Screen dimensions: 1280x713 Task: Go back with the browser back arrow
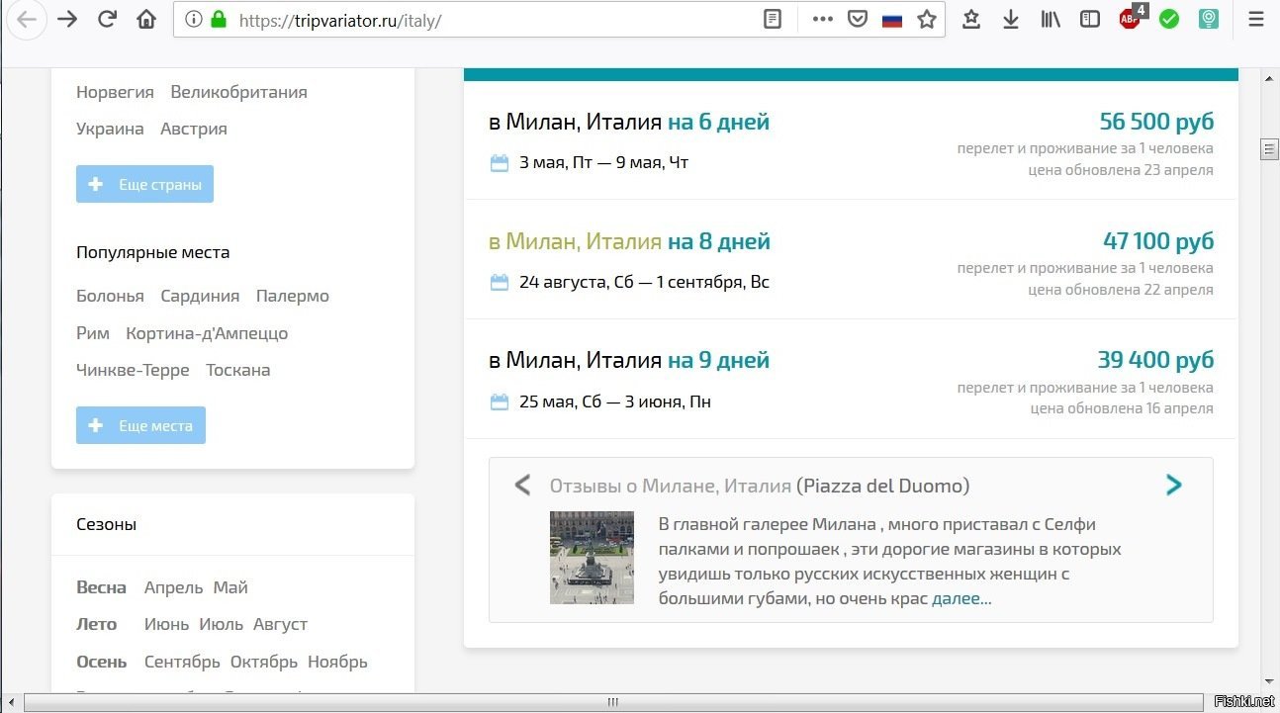[27, 20]
